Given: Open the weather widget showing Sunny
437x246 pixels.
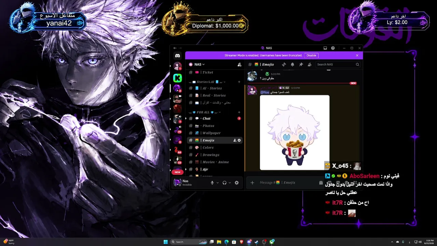Looking at the screenshot, I should click(9, 242).
